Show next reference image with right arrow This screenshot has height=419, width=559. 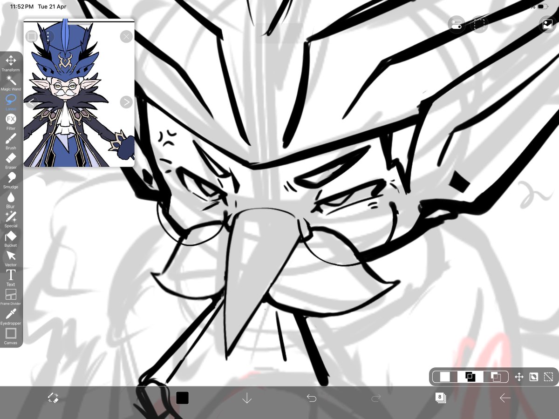click(x=126, y=102)
